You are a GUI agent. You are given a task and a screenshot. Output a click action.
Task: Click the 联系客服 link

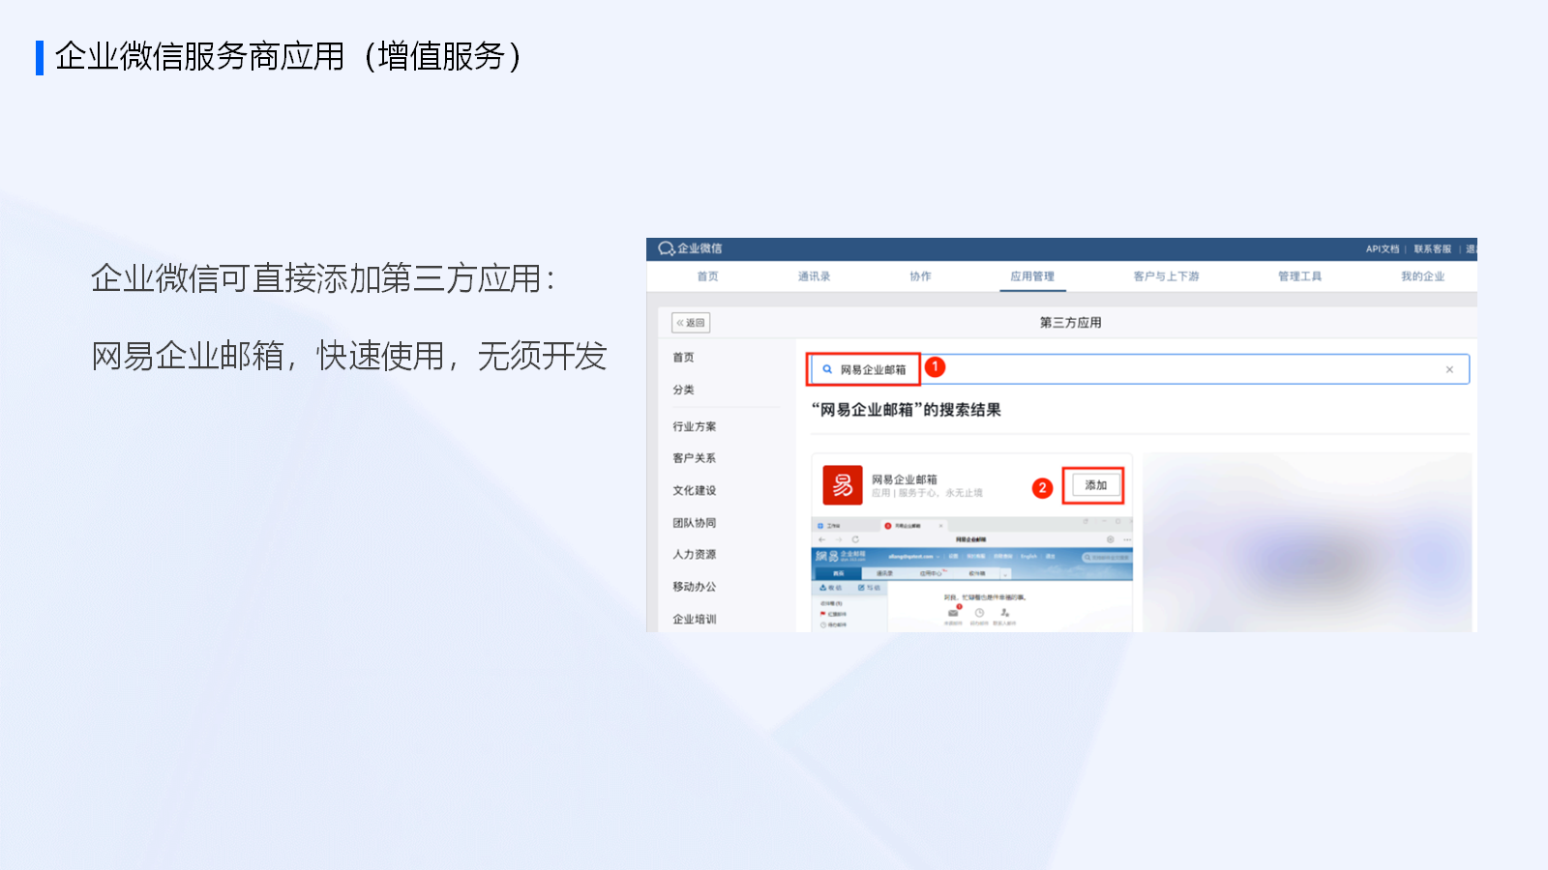1433,249
